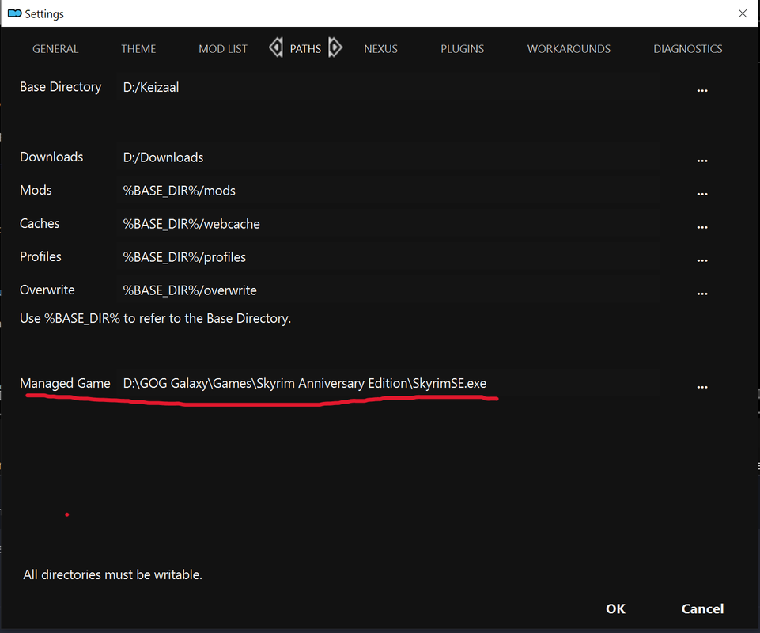Switch to the Plugins tab
Image resolution: width=760 pixels, height=633 pixels.
click(463, 49)
